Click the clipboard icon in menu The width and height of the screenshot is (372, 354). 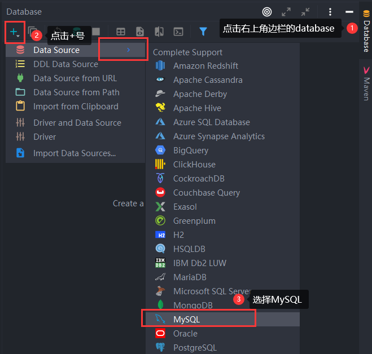[20, 106]
